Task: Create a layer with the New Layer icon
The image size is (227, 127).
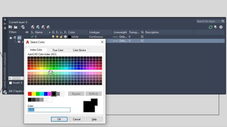Action: [x=33, y=27]
